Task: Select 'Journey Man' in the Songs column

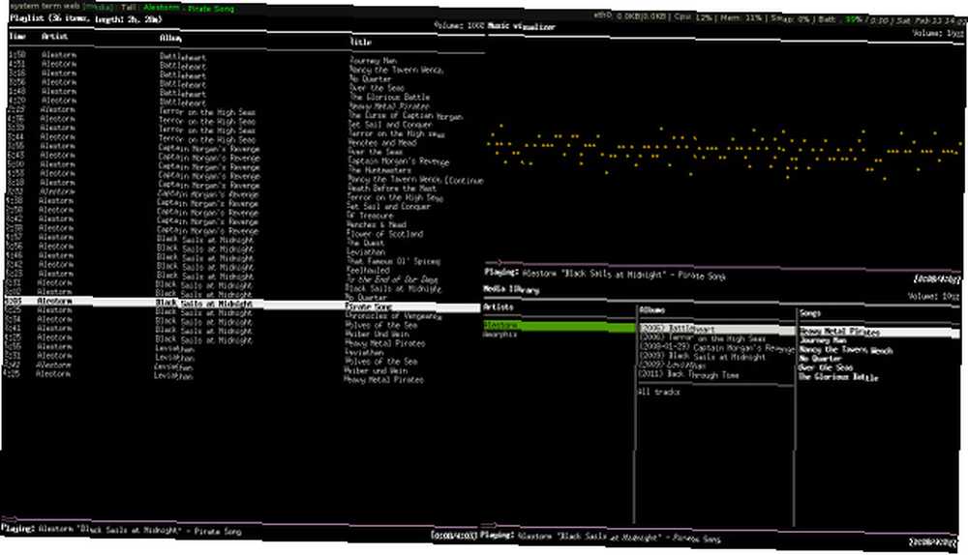Action: coord(823,340)
